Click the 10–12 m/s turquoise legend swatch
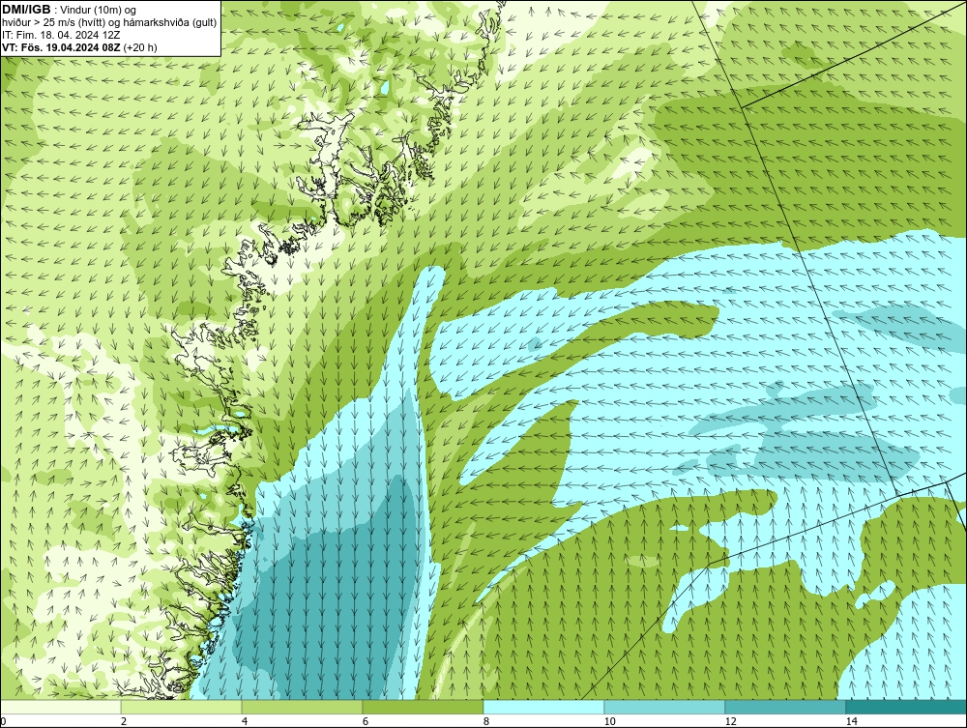This screenshot has width=967, height=728. [x=665, y=707]
